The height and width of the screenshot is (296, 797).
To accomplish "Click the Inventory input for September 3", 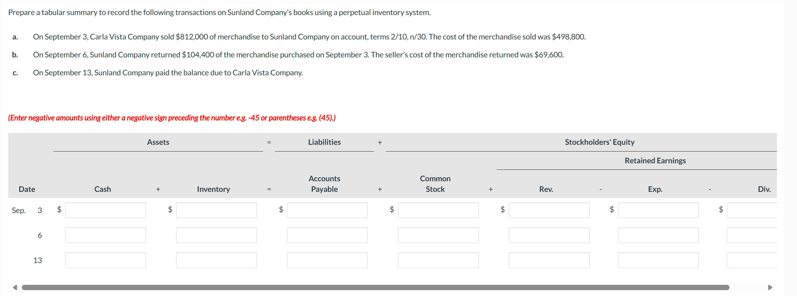I will [216, 210].
